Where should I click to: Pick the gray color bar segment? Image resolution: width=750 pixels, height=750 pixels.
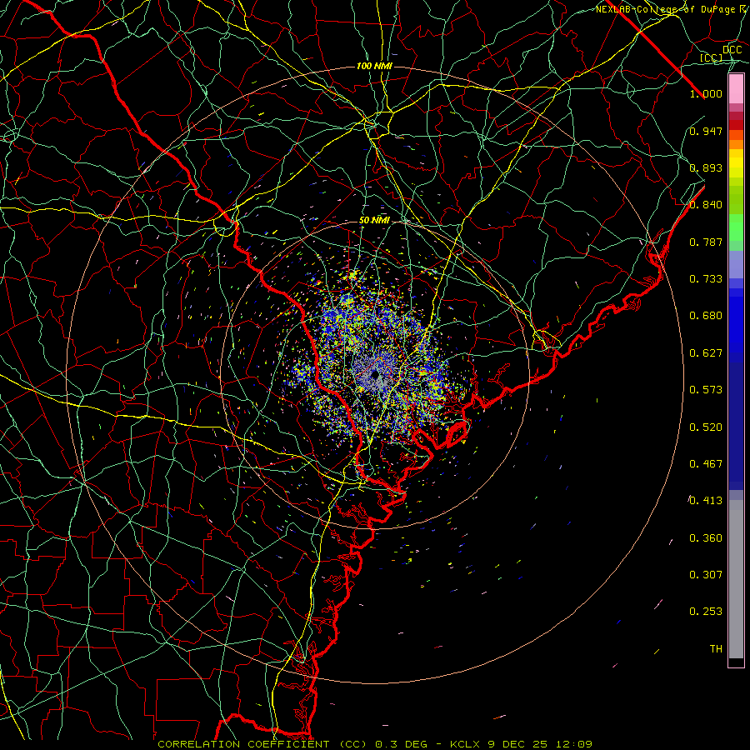click(x=736, y=579)
